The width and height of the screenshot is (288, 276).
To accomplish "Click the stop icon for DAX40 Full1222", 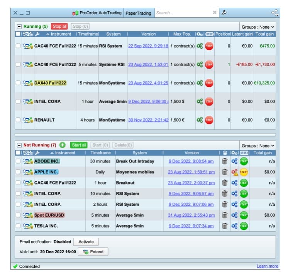I will tap(209, 83).
